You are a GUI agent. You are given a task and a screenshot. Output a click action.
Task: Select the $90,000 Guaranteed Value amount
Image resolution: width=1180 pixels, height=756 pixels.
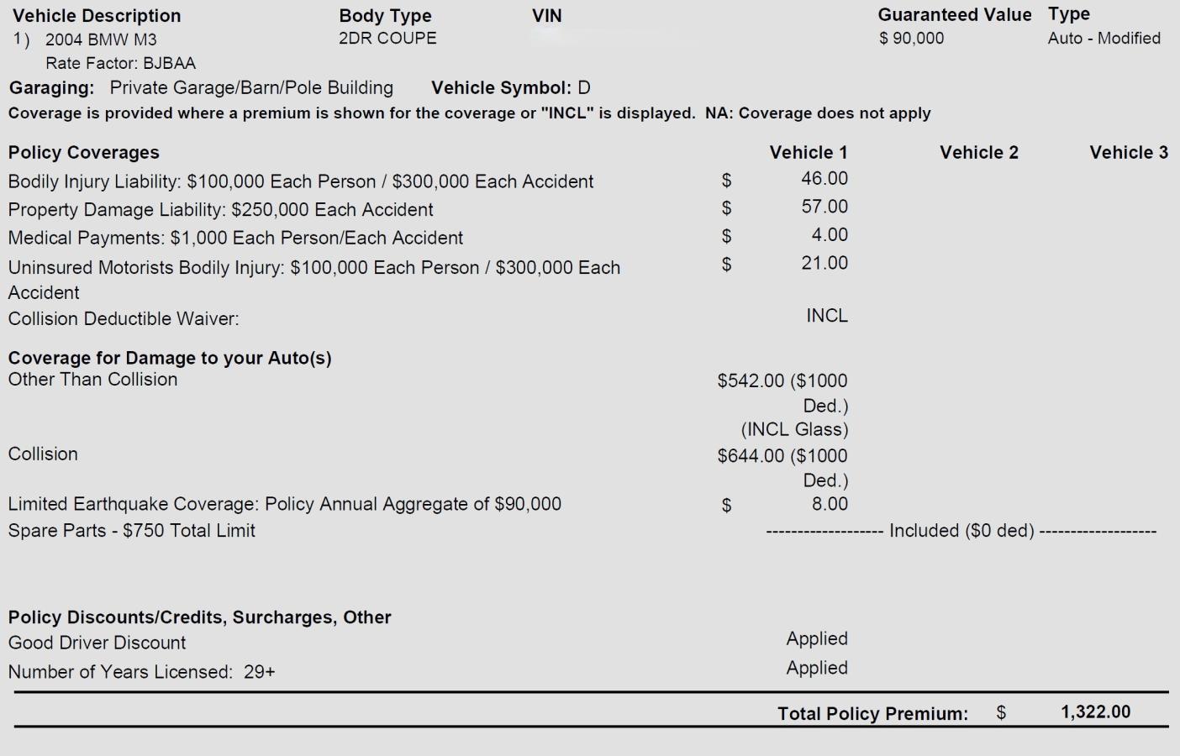click(x=911, y=38)
